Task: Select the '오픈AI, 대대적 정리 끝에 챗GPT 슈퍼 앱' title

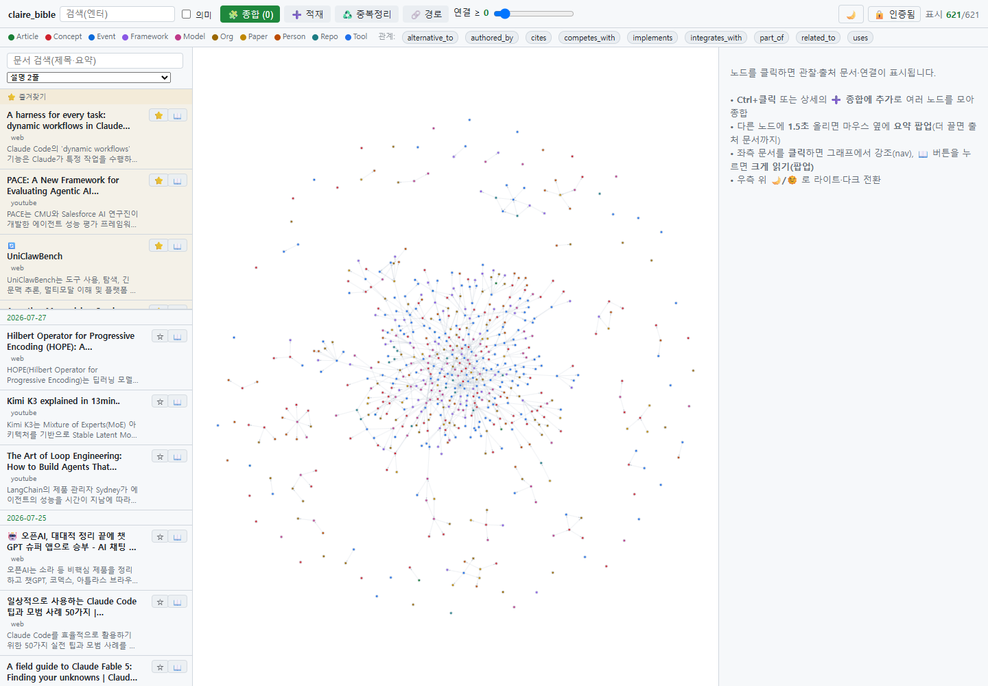Action: [x=71, y=542]
